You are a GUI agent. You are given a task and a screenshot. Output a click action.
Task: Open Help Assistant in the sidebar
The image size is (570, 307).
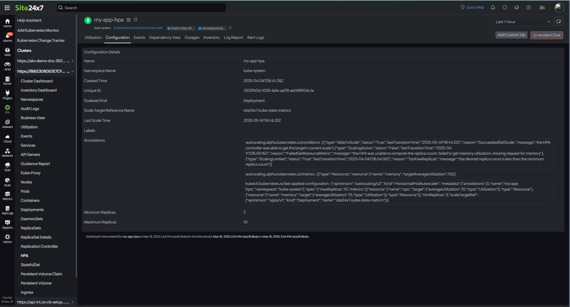coord(29,20)
